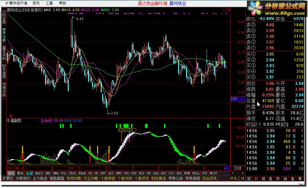Open the 个股评级 tab

tap(125, 178)
